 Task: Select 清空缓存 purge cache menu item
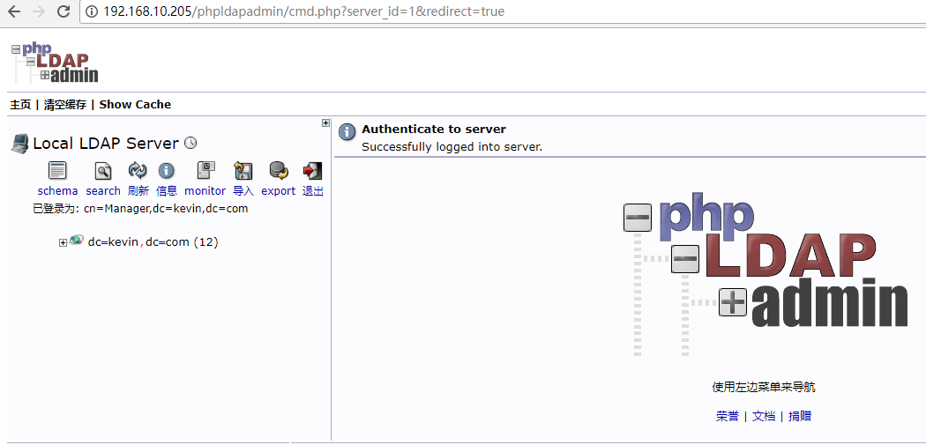click(x=65, y=105)
